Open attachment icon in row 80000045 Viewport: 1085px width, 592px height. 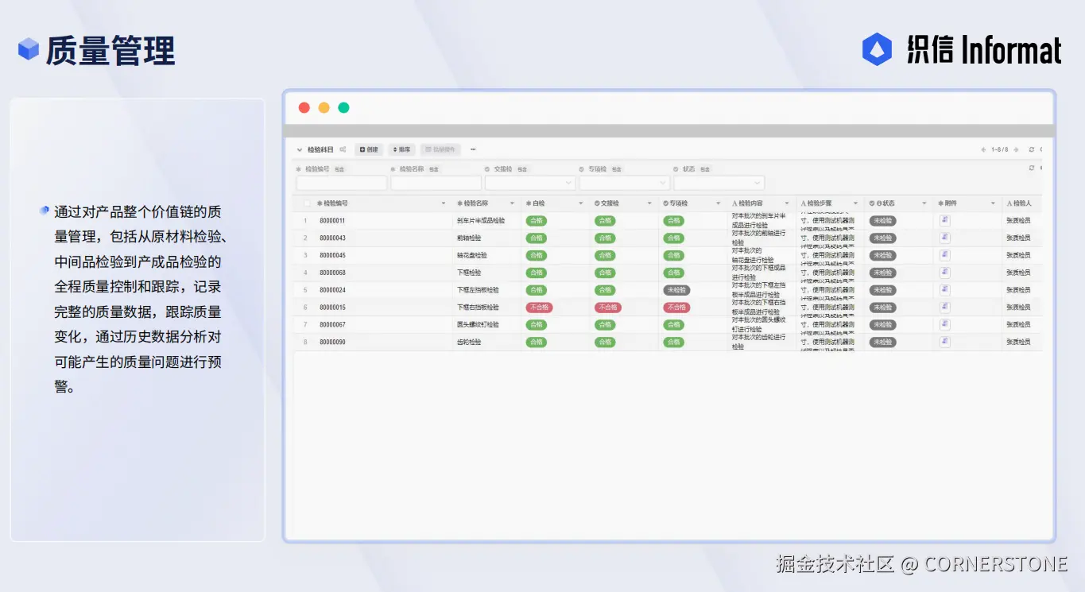(x=945, y=255)
